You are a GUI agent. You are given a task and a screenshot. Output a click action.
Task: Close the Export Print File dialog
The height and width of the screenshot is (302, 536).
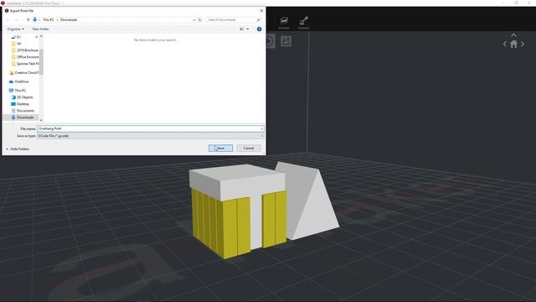261,11
